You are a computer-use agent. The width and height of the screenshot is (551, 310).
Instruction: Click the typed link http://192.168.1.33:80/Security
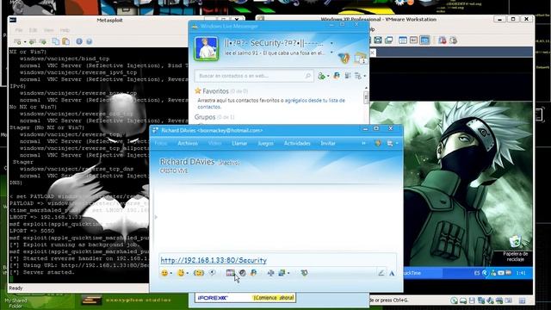pyautogui.click(x=214, y=260)
